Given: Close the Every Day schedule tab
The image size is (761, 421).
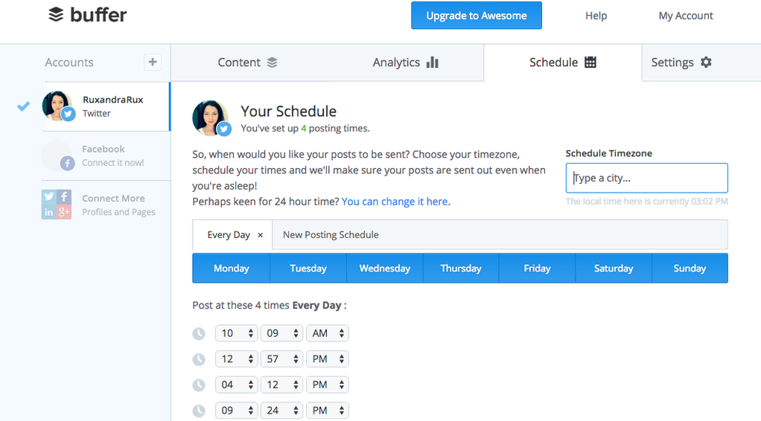Looking at the screenshot, I should click(260, 235).
